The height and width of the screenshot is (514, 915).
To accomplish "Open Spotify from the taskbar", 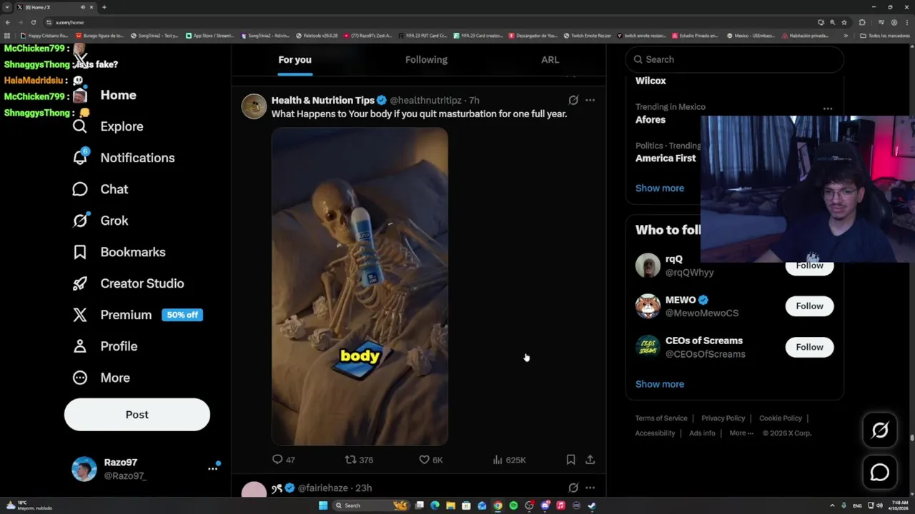I will click(x=513, y=505).
